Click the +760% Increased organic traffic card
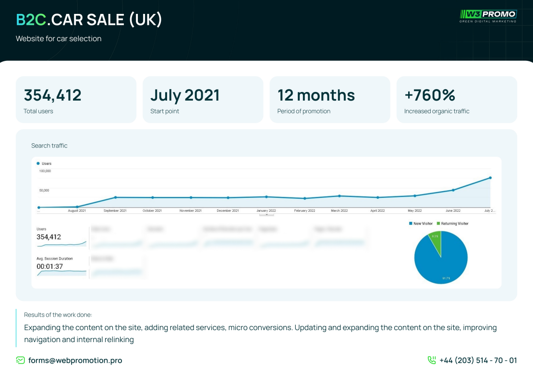This screenshot has width=533, height=379. pyautogui.click(x=457, y=100)
